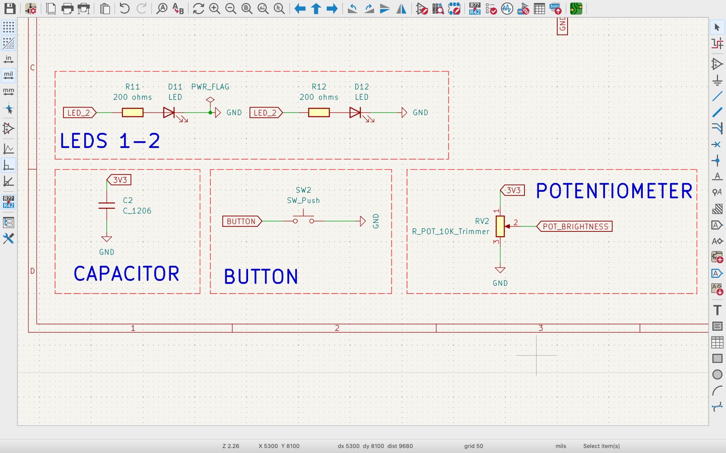
Task: Switch units to inches
Action: [x=8, y=59]
